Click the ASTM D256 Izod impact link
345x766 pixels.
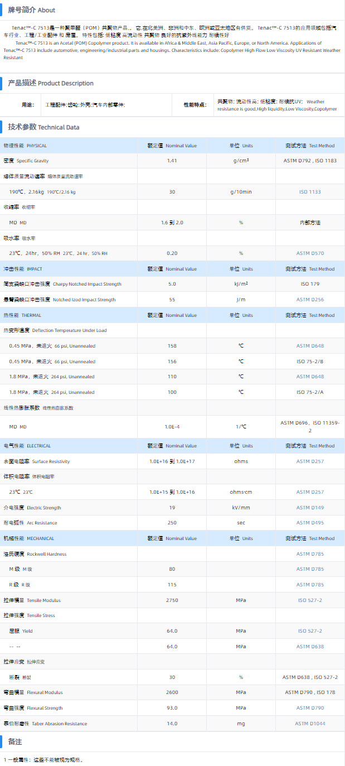tap(310, 300)
